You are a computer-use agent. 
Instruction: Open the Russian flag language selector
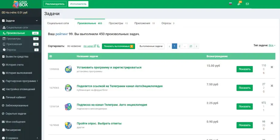(x=231, y=4)
